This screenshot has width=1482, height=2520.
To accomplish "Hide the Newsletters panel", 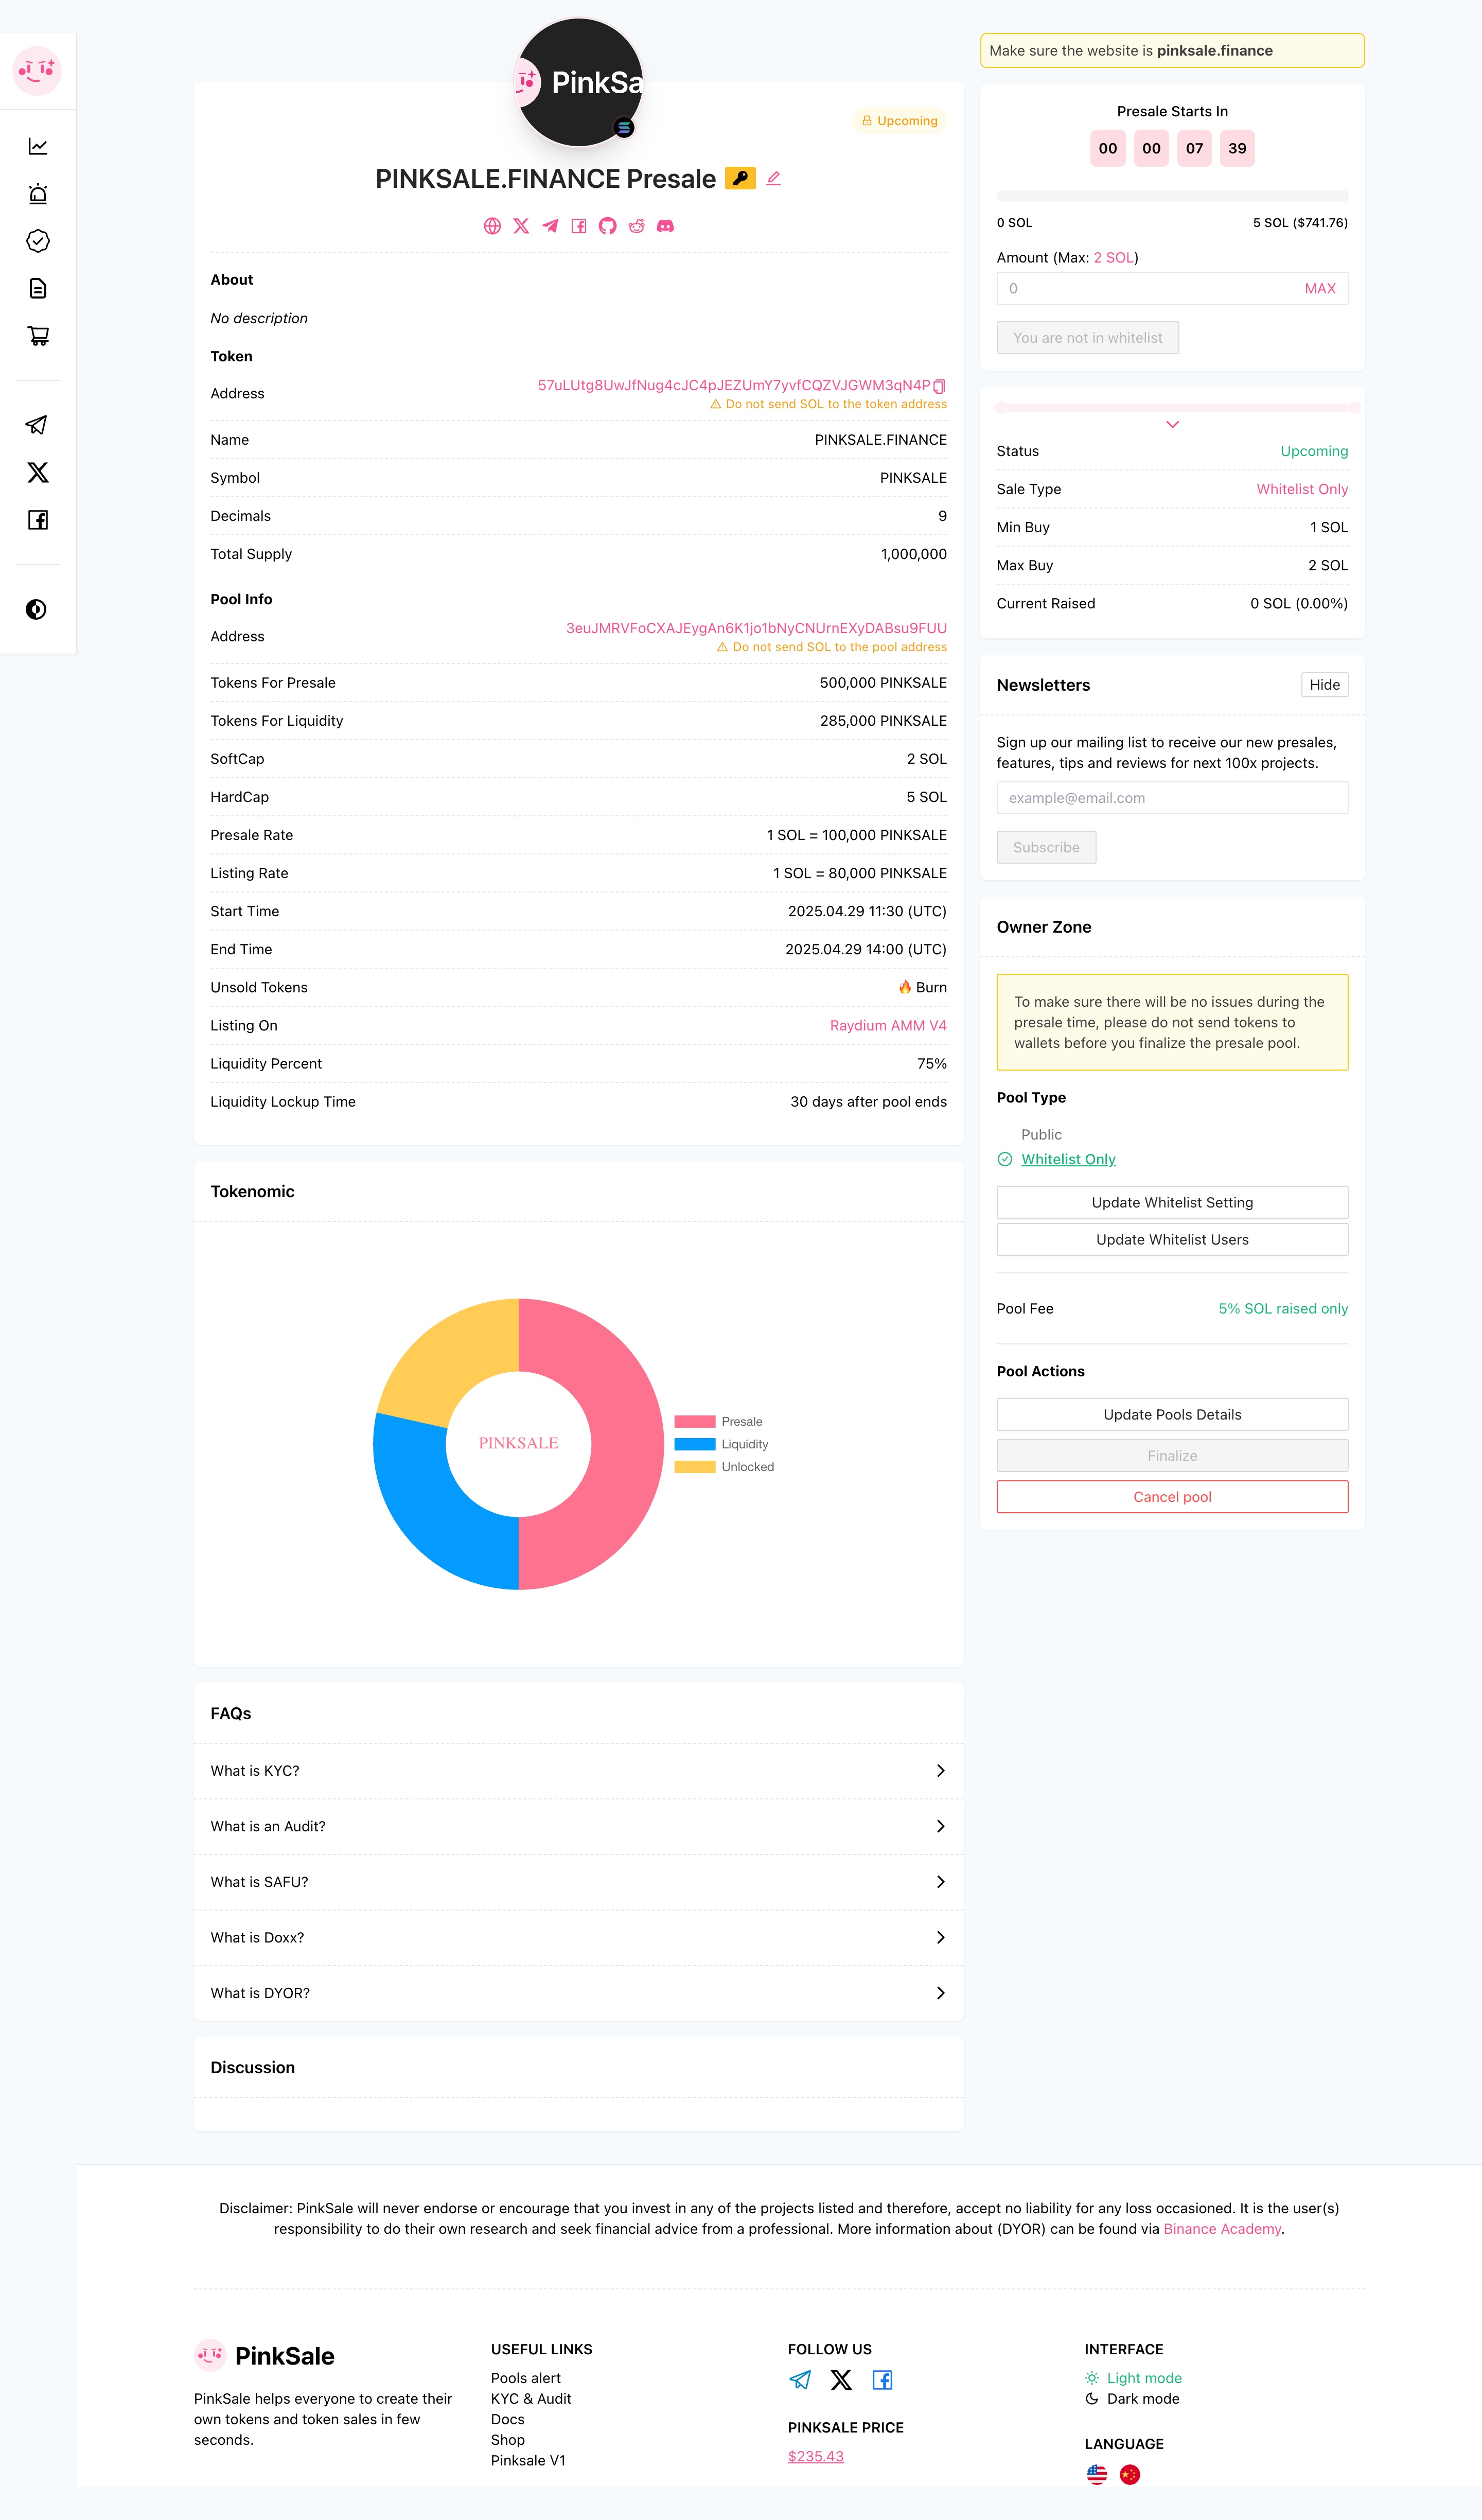I will 1324,685.
